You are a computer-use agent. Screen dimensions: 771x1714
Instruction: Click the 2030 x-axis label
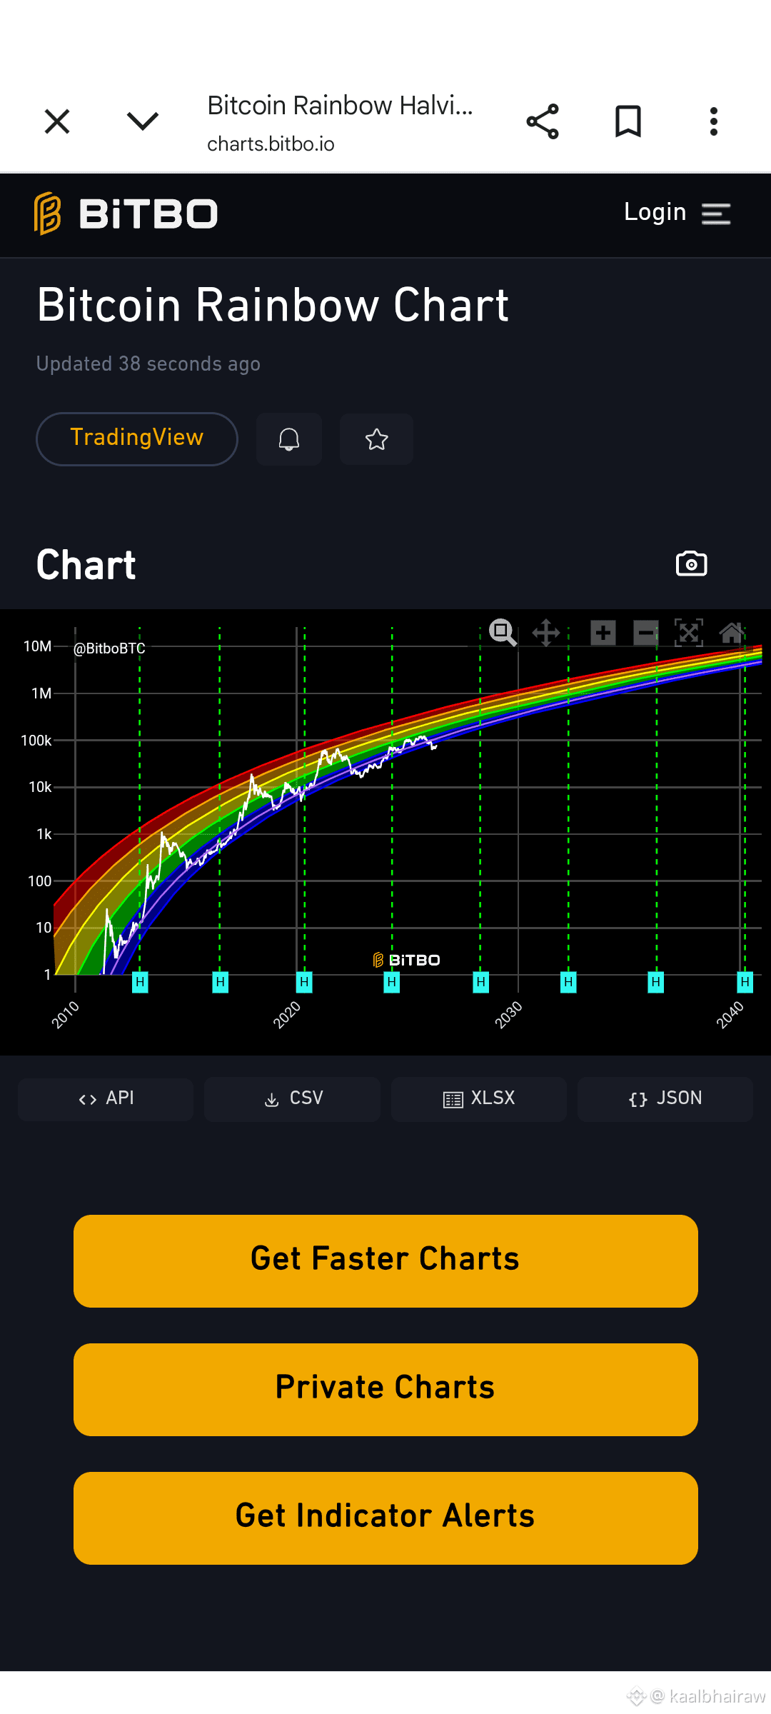point(508,1015)
